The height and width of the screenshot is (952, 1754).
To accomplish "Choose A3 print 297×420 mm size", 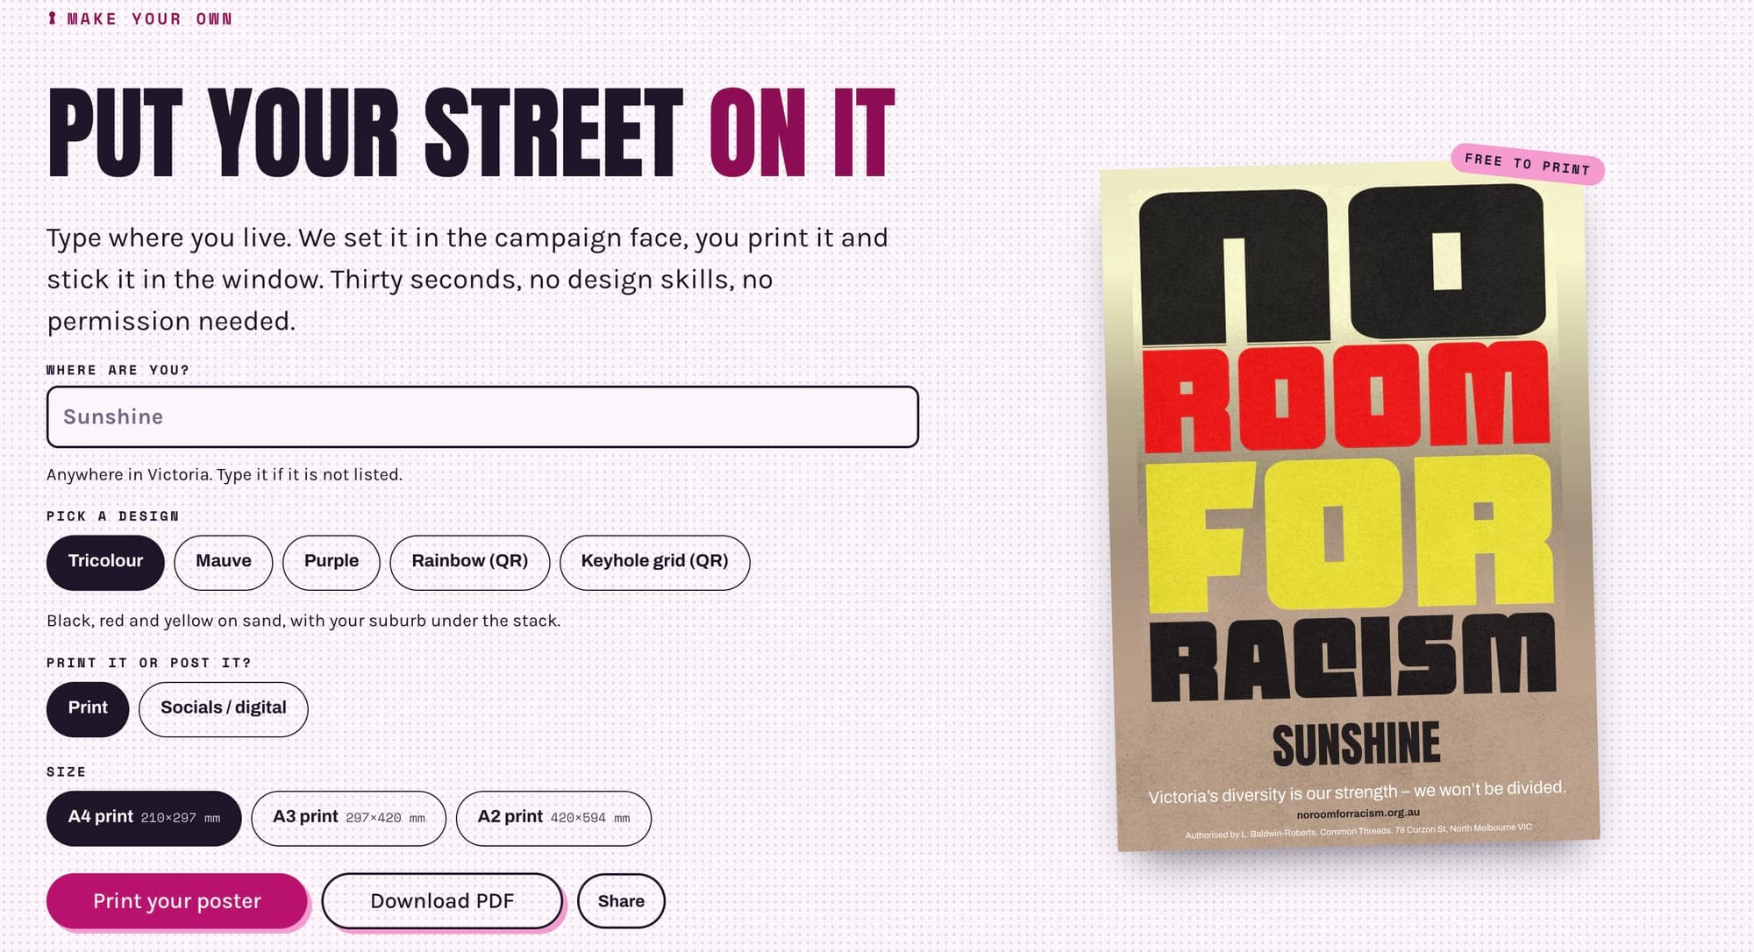I will (349, 818).
